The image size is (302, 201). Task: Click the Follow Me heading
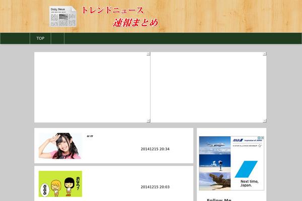point(219,199)
